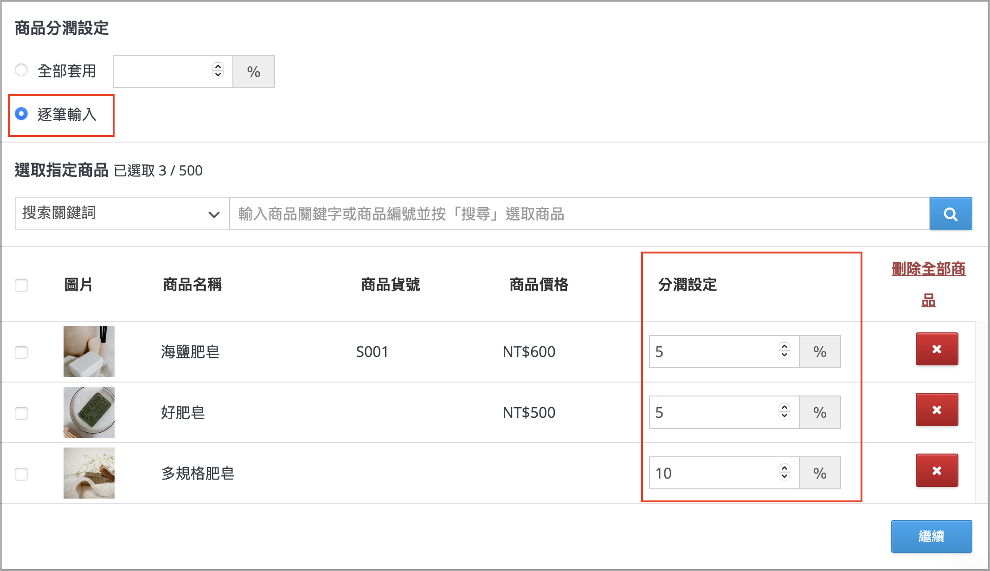Click the 分潤設定 column header

[x=688, y=285]
